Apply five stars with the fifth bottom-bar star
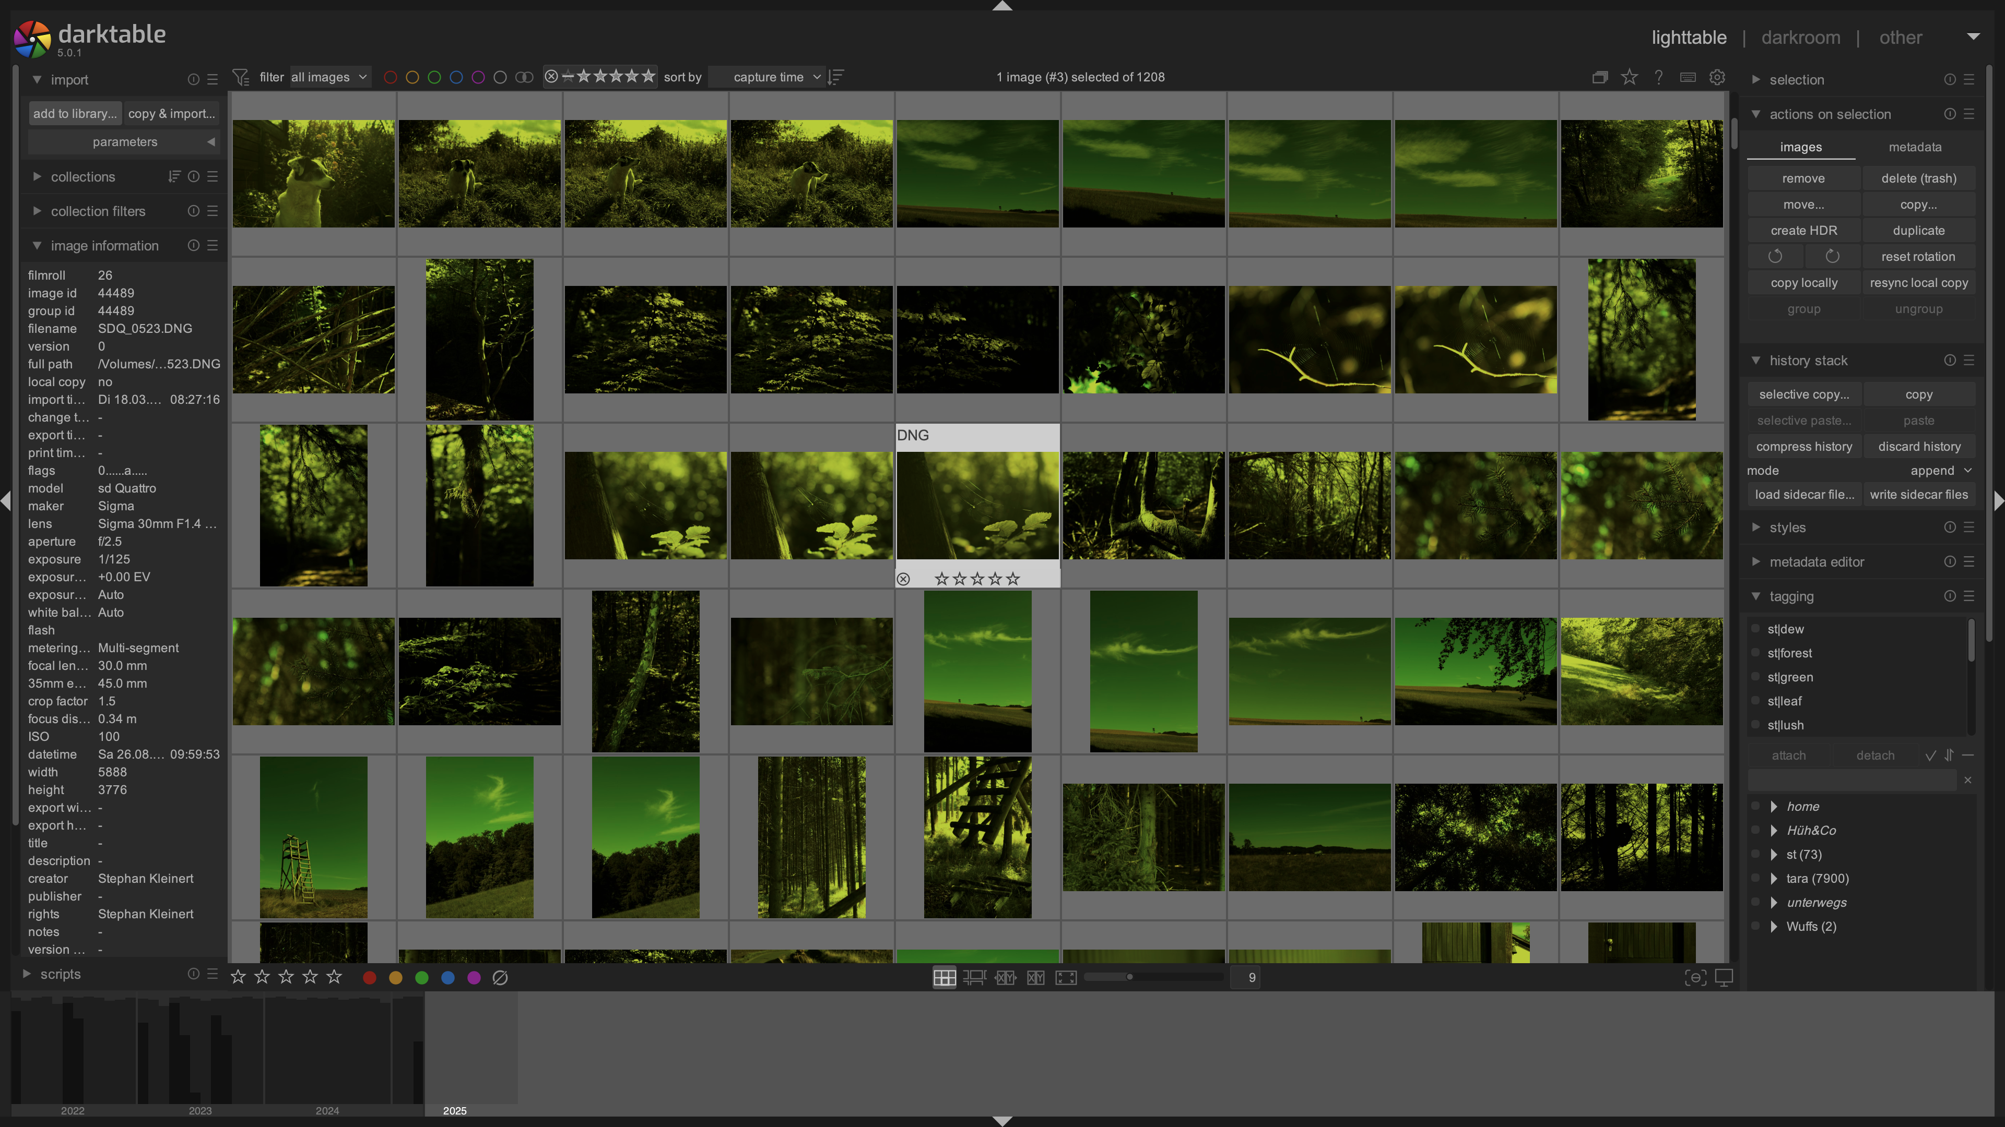 [x=334, y=977]
